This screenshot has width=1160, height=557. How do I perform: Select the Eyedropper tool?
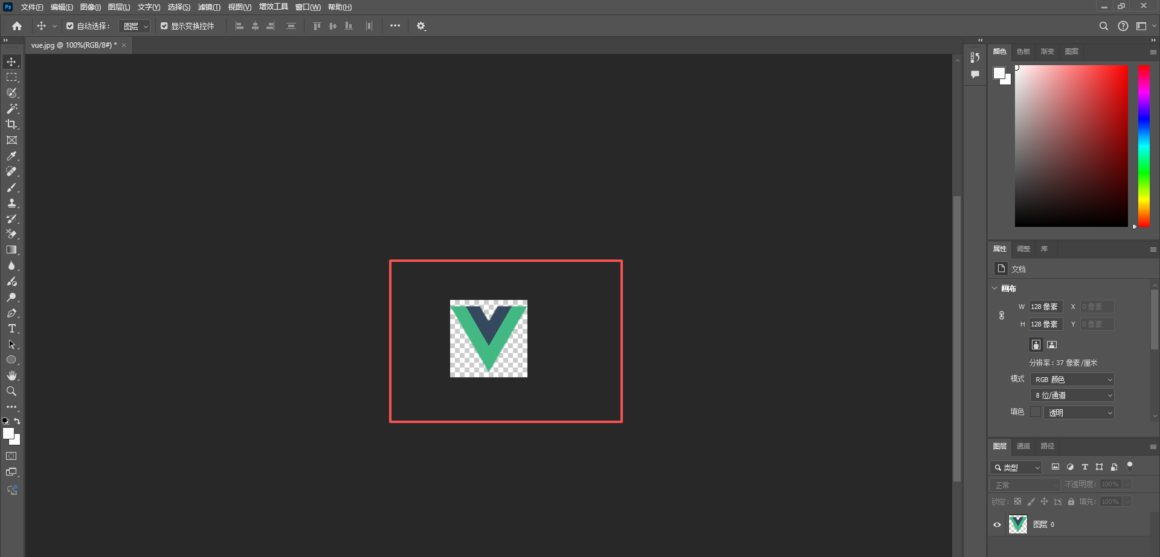[11, 156]
